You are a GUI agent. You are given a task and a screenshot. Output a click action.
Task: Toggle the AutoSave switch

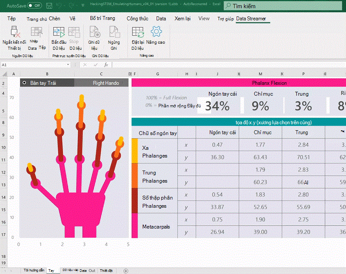(35, 6)
